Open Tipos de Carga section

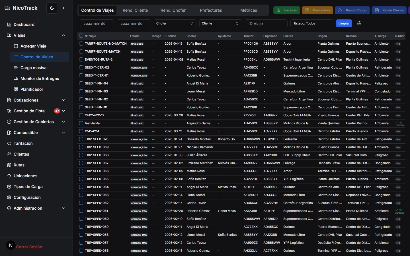point(36,187)
